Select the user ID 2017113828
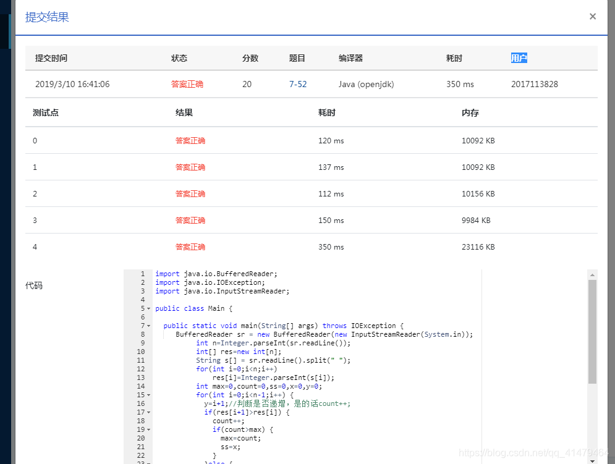This screenshot has width=615, height=464. pyautogui.click(x=535, y=84)
